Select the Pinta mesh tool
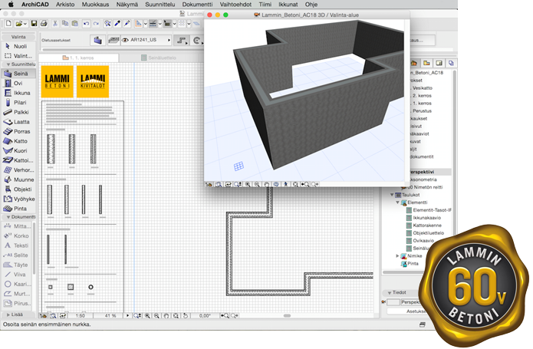Image resolution: width=533 pixels, height=349 pixels. coord(18,209)
